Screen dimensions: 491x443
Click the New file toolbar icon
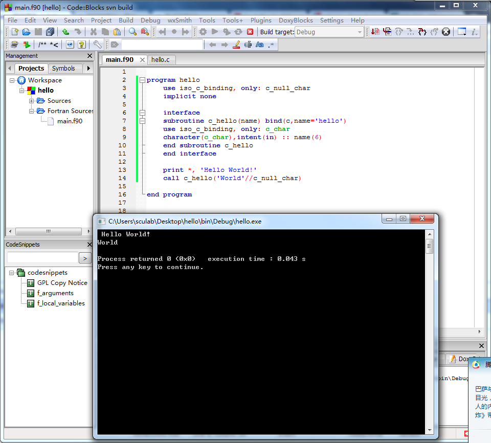click(15, 32)
